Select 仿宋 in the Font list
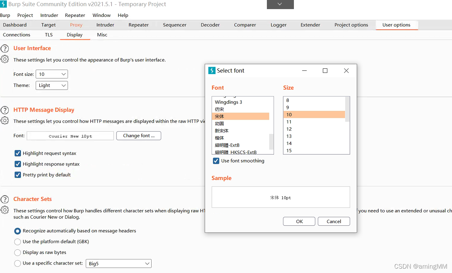This screenshot has width=452, height=273. click(241, 109)
